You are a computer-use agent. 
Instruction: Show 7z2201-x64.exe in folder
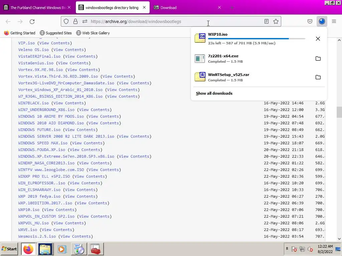(318, 59)
